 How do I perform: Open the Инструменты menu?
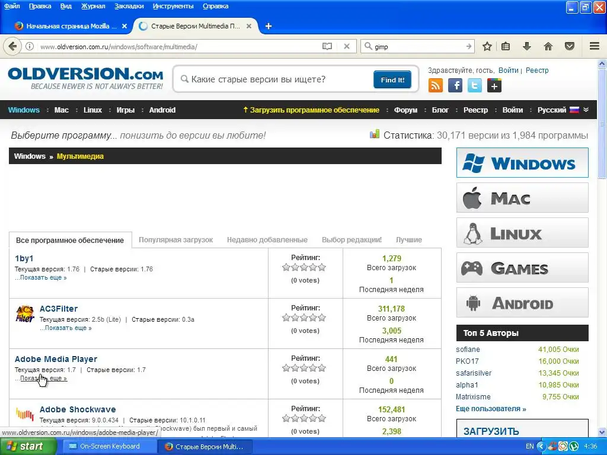click(173, 6)
